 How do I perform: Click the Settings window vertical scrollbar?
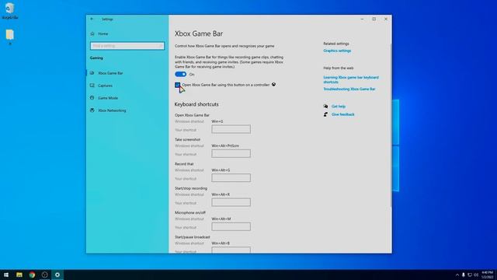click(391, 125)
